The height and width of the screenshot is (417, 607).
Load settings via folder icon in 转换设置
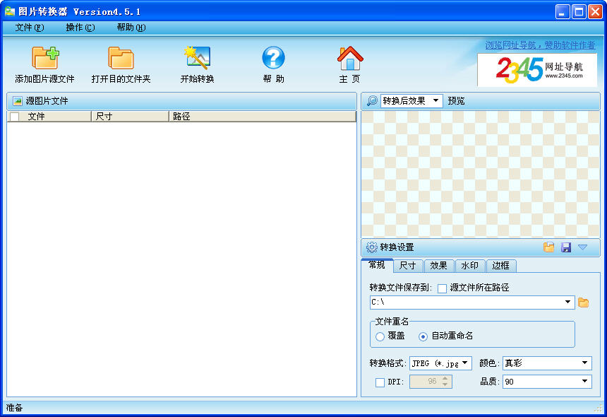coord(548,247)
